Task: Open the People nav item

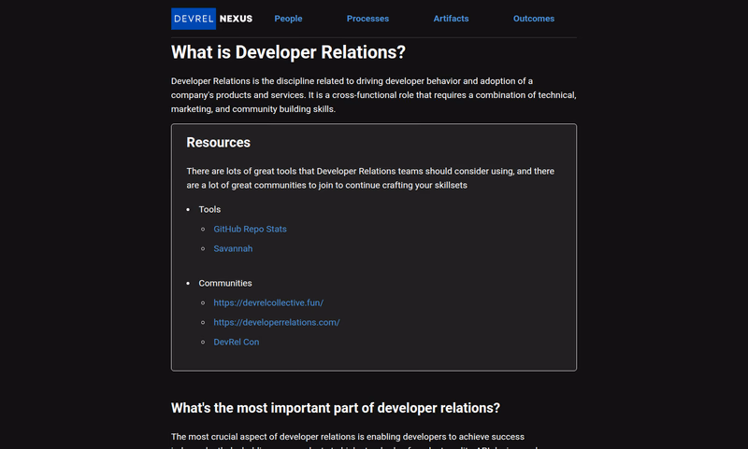Action: pyautogui.click(x=288, y=19)
